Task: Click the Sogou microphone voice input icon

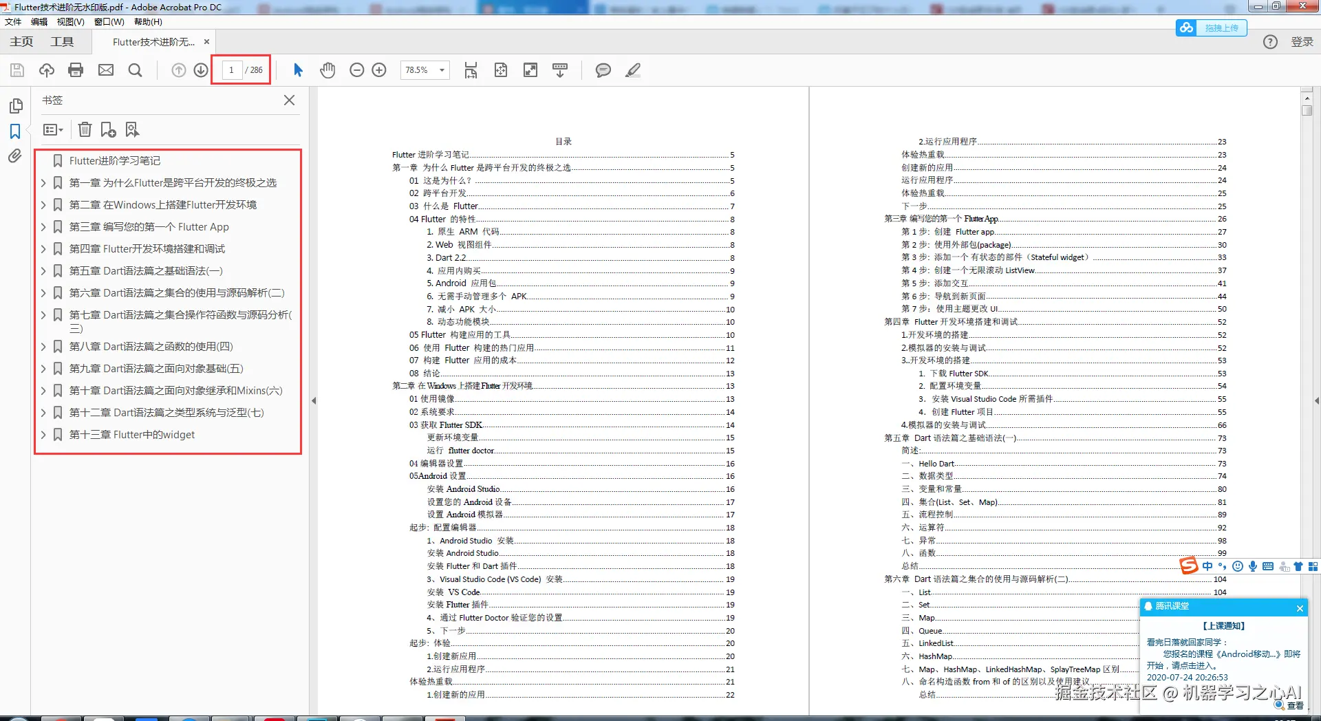Action: click(x=1253, y=566)
